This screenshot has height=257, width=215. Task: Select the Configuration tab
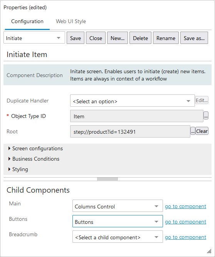pyautogui.click(x=27, y=21)
